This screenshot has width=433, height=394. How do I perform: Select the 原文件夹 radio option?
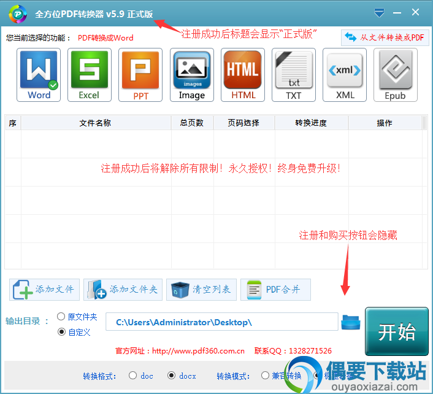coord(61,317)
